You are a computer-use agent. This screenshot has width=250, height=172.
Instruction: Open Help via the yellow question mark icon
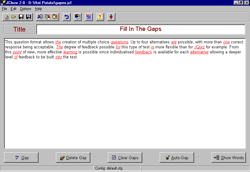[100, 17]
